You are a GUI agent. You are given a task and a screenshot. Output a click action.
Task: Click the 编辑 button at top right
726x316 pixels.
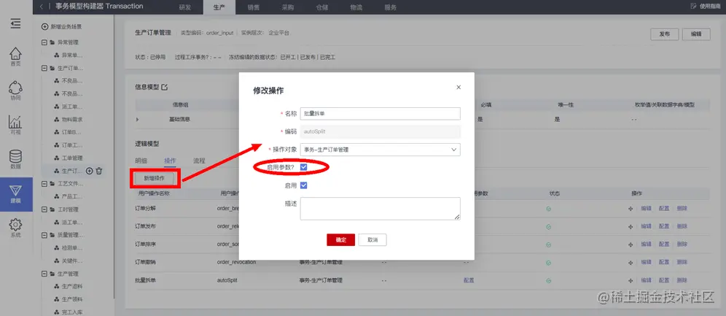[x=696, y=34]
